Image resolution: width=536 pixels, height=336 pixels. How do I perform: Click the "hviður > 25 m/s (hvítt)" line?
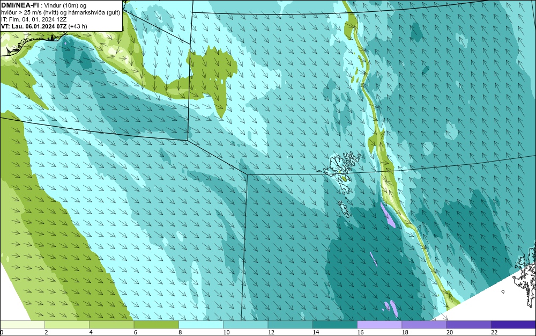click(29, 12)
